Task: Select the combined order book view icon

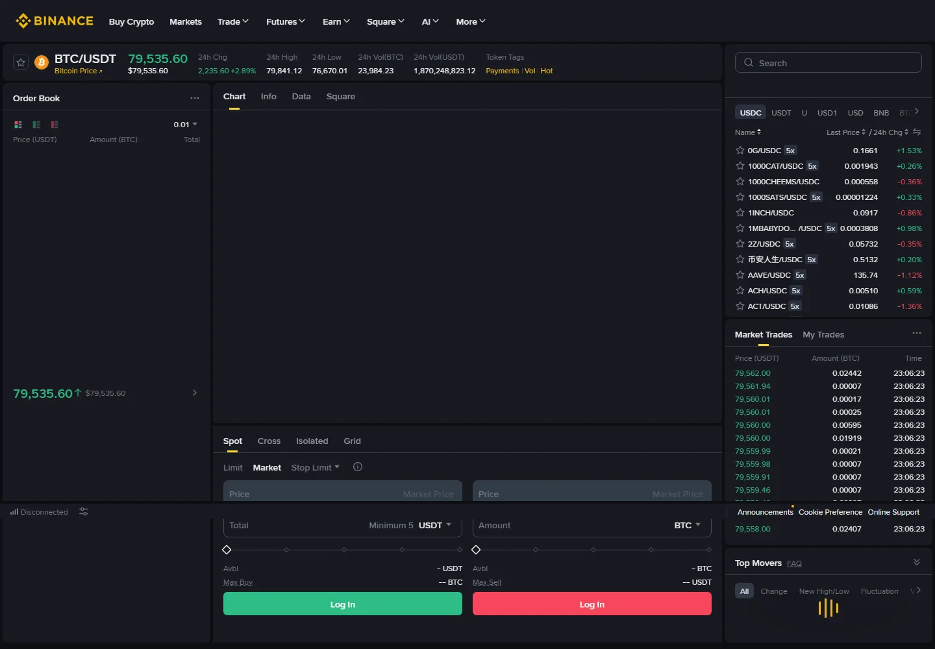Action: pos(18,124)
